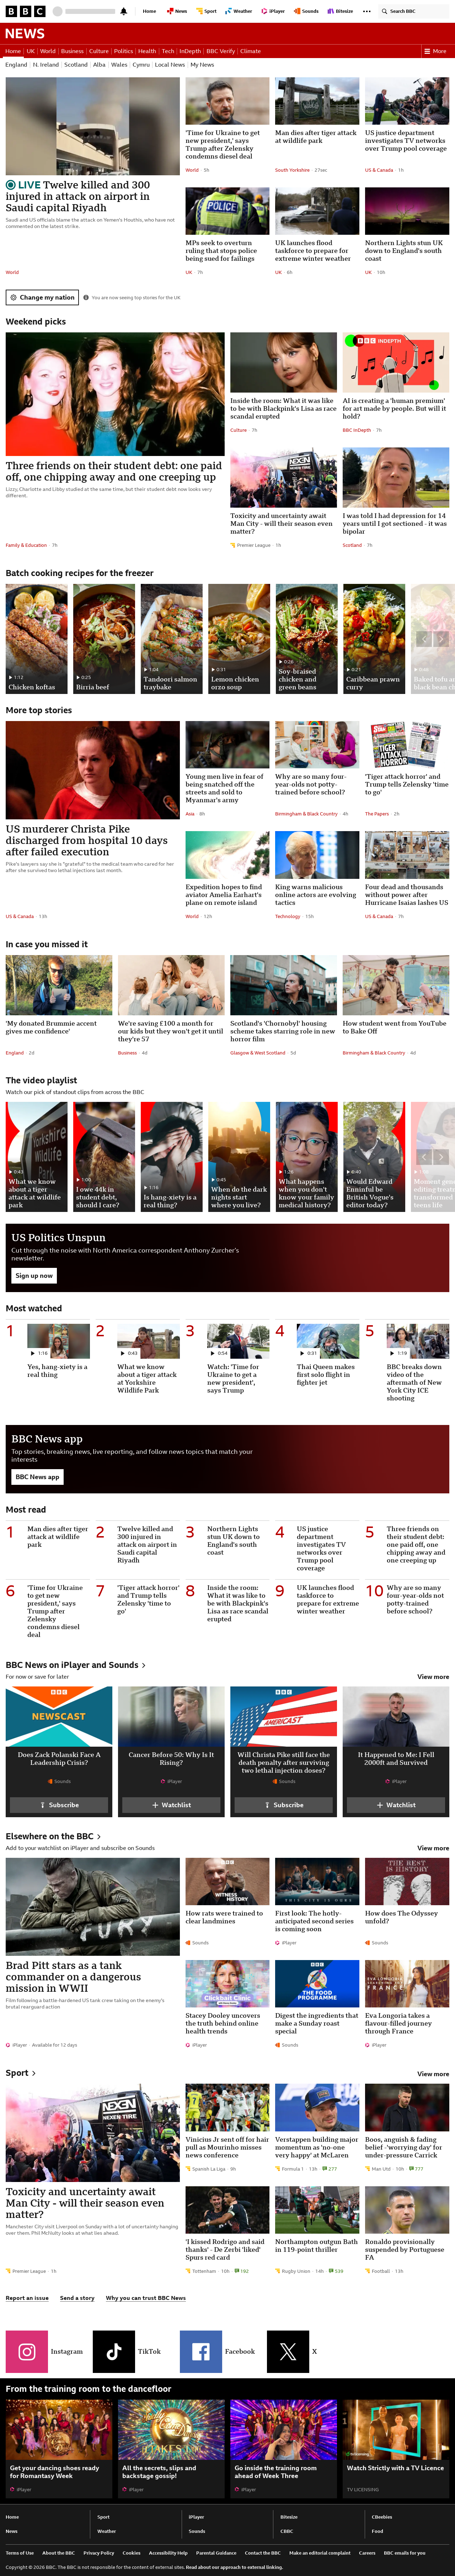Image resolution: width=455 pixels, height=2576 pixels.
Task: Click the Change my nation button
Action: [x=42, y=297]
